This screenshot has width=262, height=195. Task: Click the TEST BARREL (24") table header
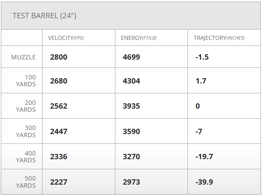[44, 16]
